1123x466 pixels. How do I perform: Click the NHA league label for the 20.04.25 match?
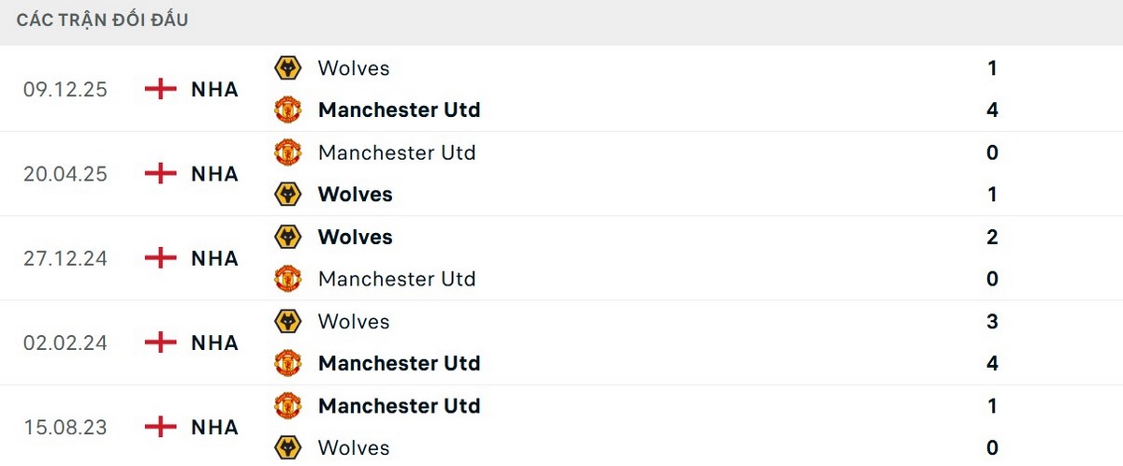(x=214, y=174)
